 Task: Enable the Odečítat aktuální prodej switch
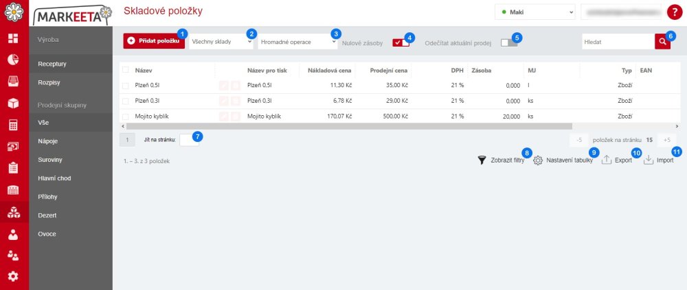click(509, 43)
